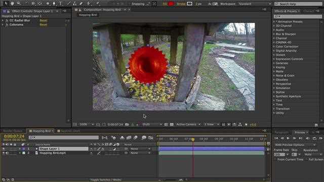Toggle Transparency Grid in viewer
Screen dimensions: 324x182
(172, 124)
